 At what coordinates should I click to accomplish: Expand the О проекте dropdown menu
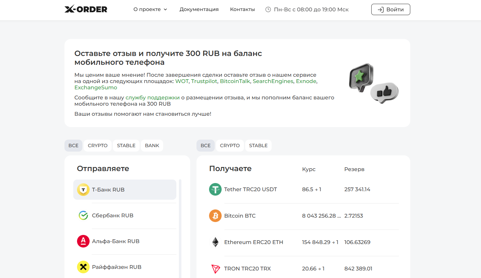tap(150, 9)
